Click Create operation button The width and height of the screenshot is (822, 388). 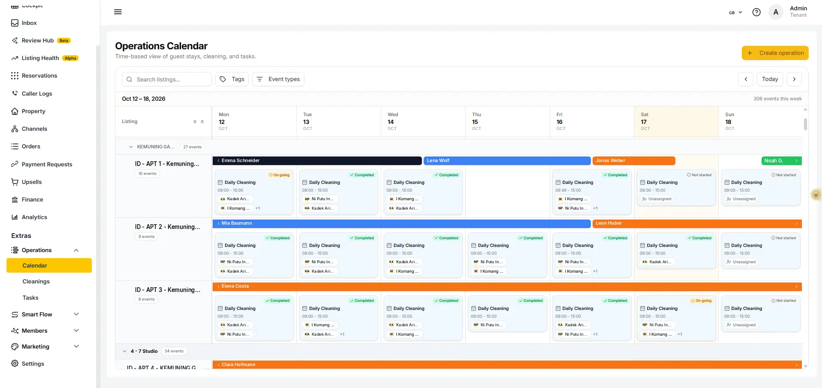(x=775, y=53)
